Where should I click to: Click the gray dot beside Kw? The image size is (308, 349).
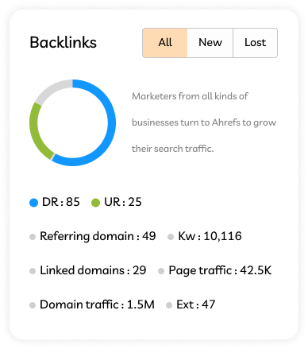coord(171,237)
